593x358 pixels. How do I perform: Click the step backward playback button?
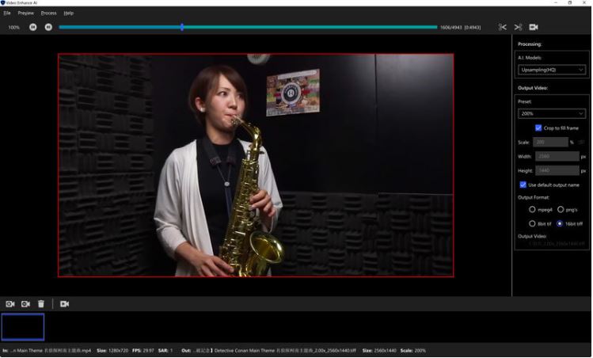coord(33,27)
